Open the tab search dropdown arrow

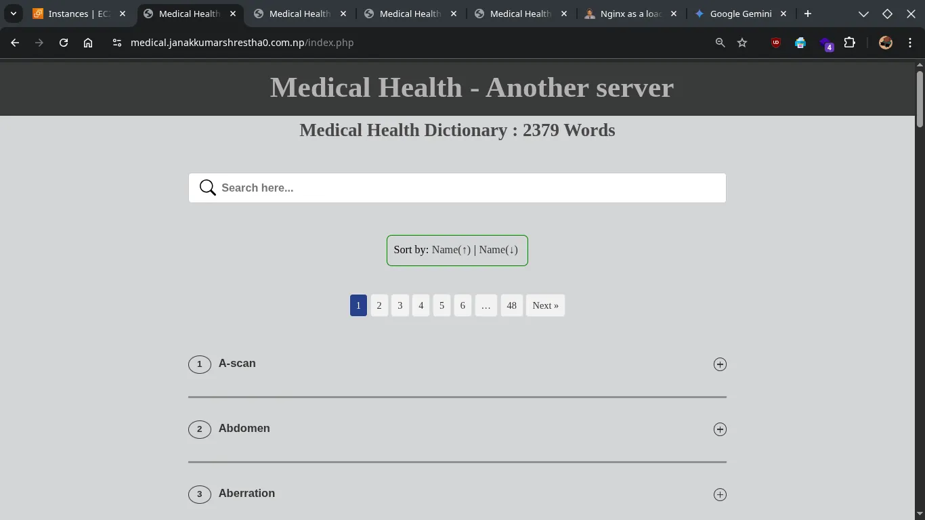click(x=13, y=14)
